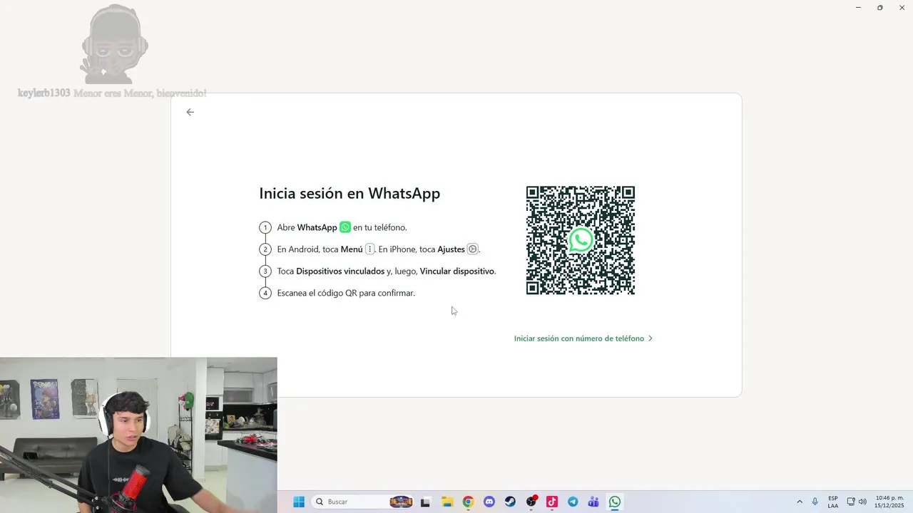Screen dimensions: 913x513
Task: Restore down the WhatsApp window
Action: pos(880,7)
